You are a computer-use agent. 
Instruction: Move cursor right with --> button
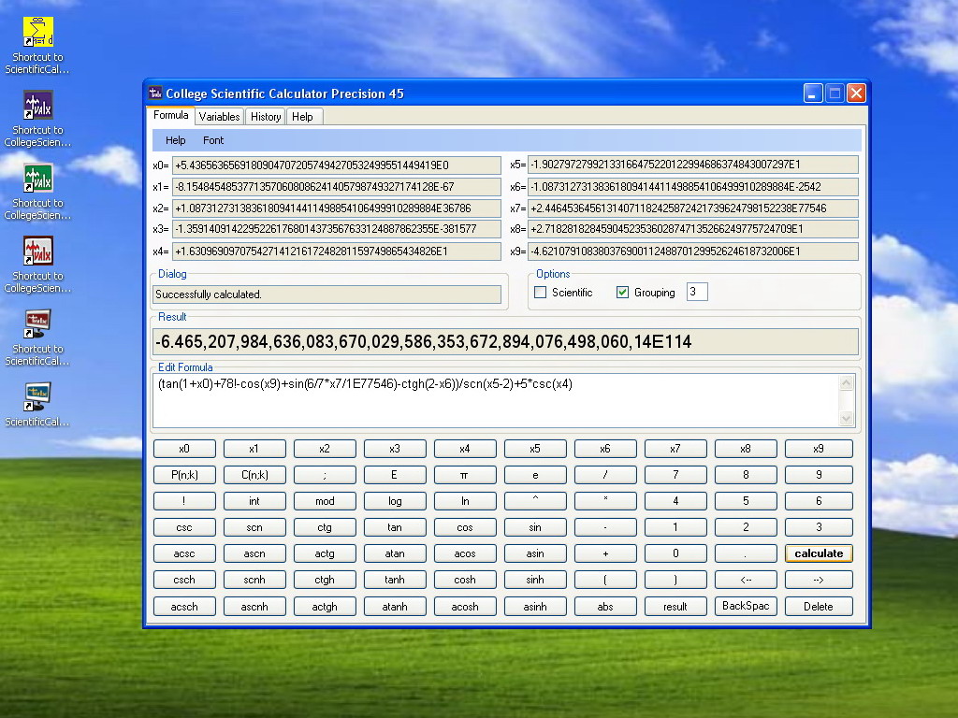click(819, 580)
